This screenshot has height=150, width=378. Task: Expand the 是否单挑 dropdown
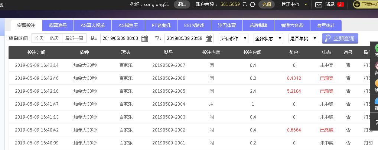pyautogui.click(x=303, y=38)
